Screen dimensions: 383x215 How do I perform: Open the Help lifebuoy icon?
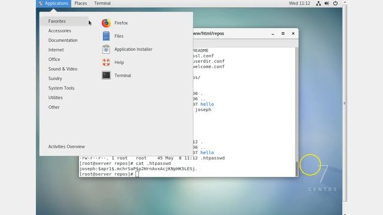(106, 62)
